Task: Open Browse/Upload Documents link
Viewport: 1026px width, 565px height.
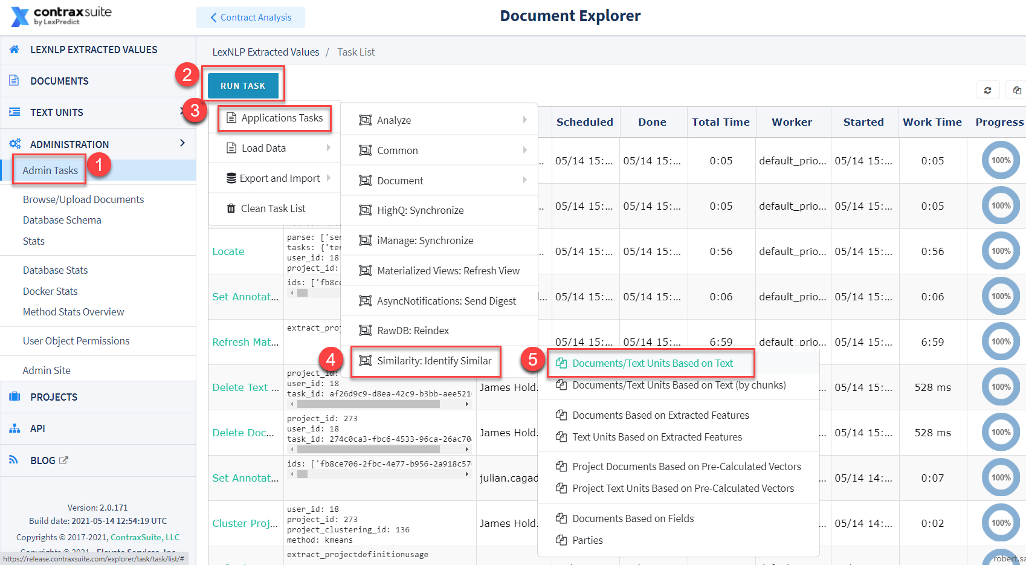Action: tap(83, 199)
